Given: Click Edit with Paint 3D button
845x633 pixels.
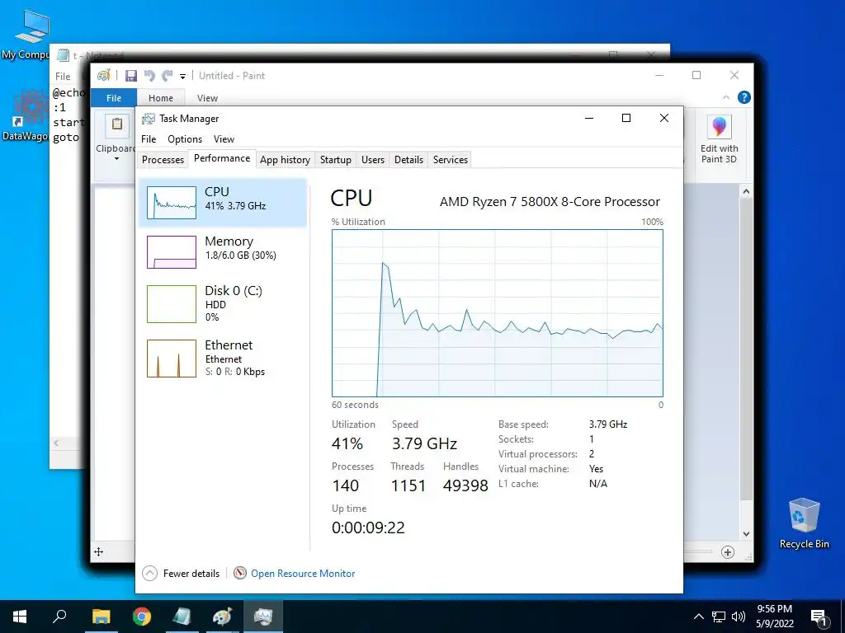Looking at the screenshot, I should pos(719,138).
